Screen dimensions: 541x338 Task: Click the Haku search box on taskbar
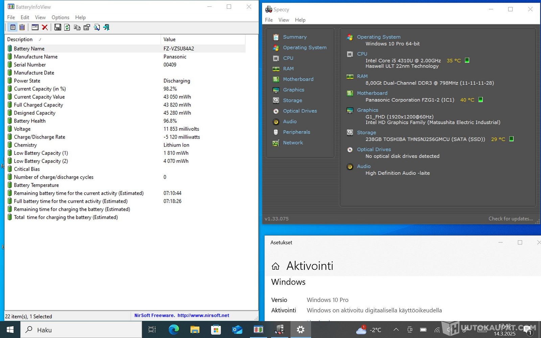81,330
